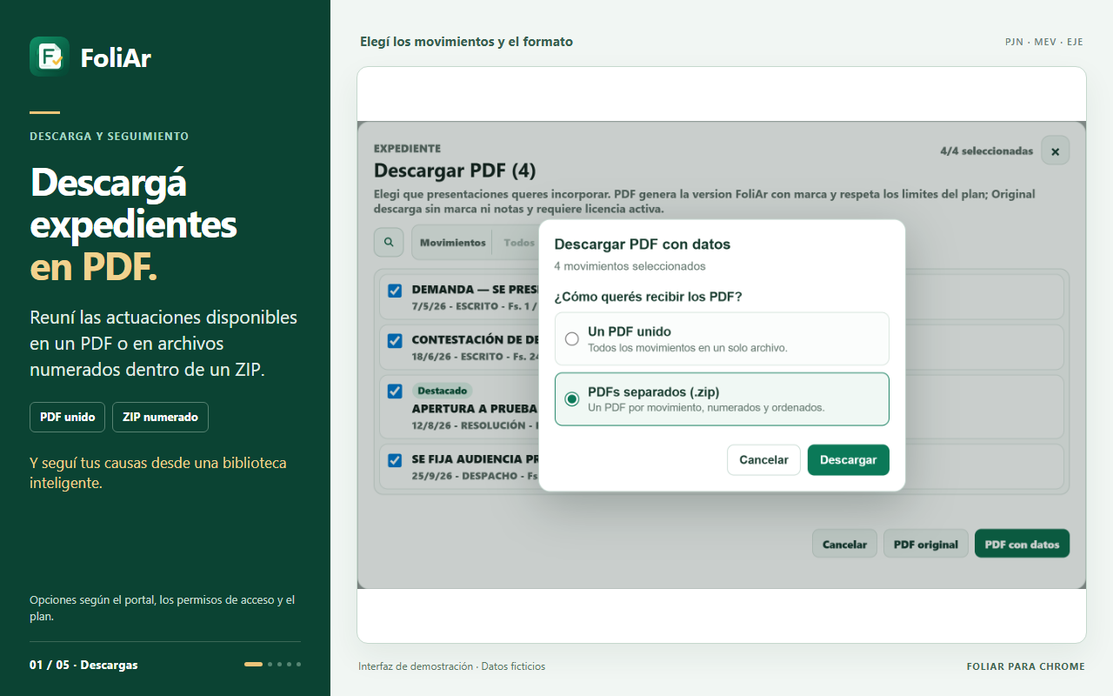Image resolution: width=1113 pixels, height=696 pixels.
Task: Click the 'DESCARGA Y SEGUIMIENTO' label
Action: coord(109,137)
